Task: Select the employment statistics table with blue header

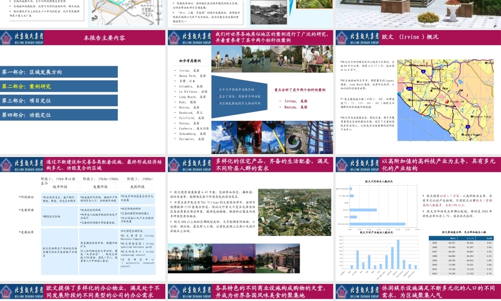Action: [461, 255]
